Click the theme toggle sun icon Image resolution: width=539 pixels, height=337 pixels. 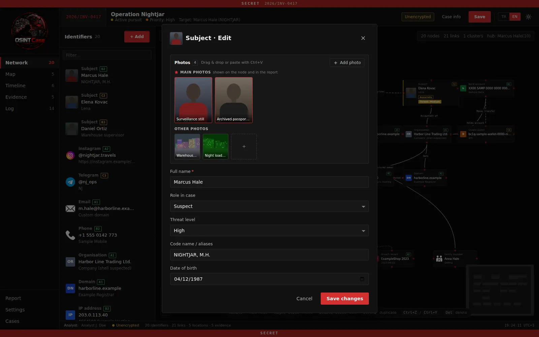pyautogui.click(x=529, y=17)
